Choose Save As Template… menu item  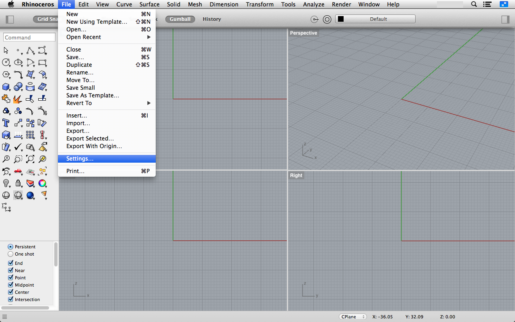[x=107, y=95]
